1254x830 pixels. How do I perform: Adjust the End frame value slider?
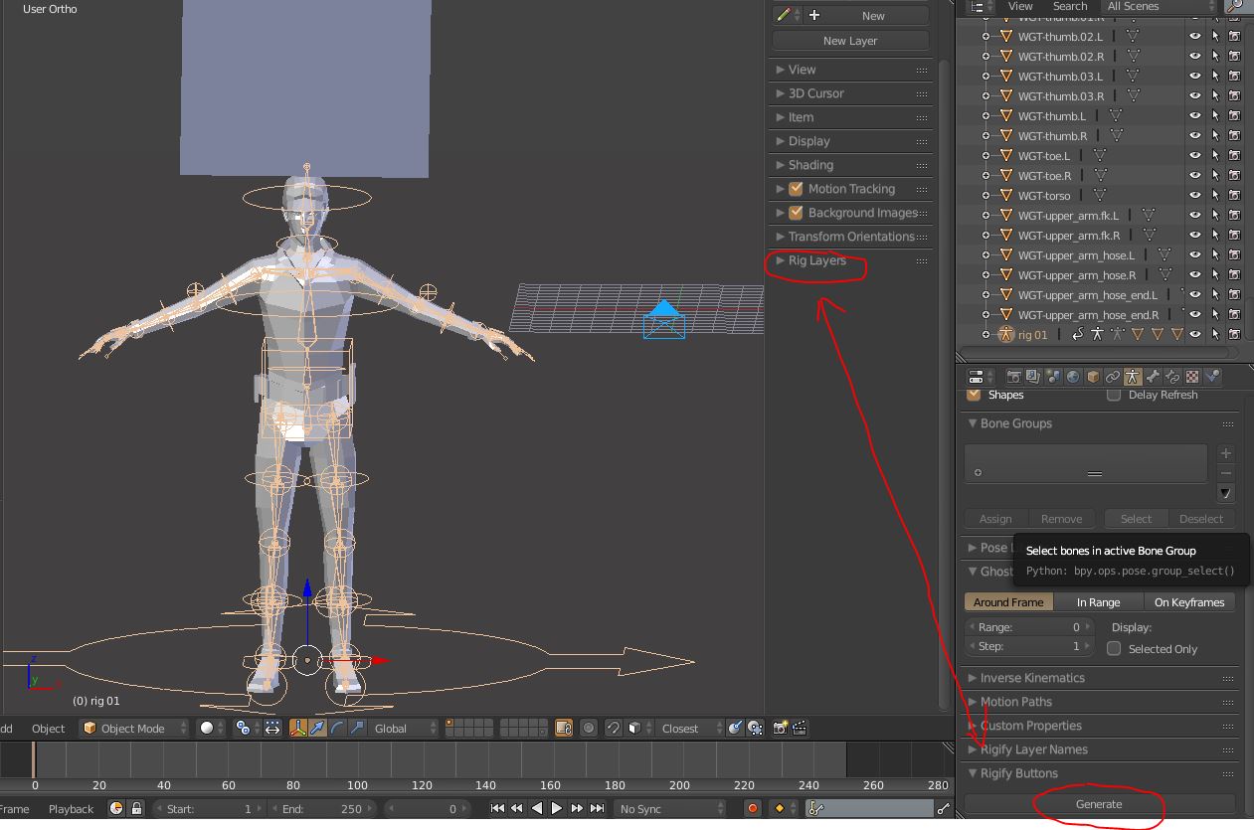[x=328, y=808]
